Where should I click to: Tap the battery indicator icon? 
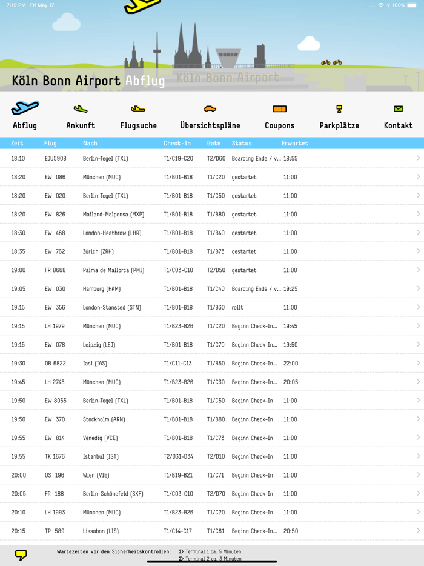(x=412, y=5)
